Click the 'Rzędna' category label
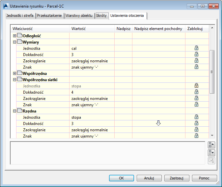 tap(29, 111)
